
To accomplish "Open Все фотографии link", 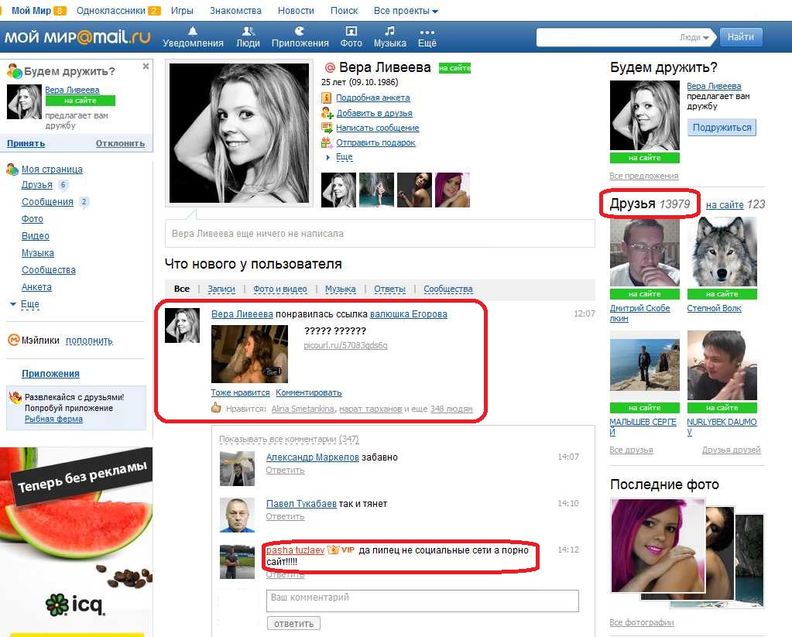I will (642, 622).
